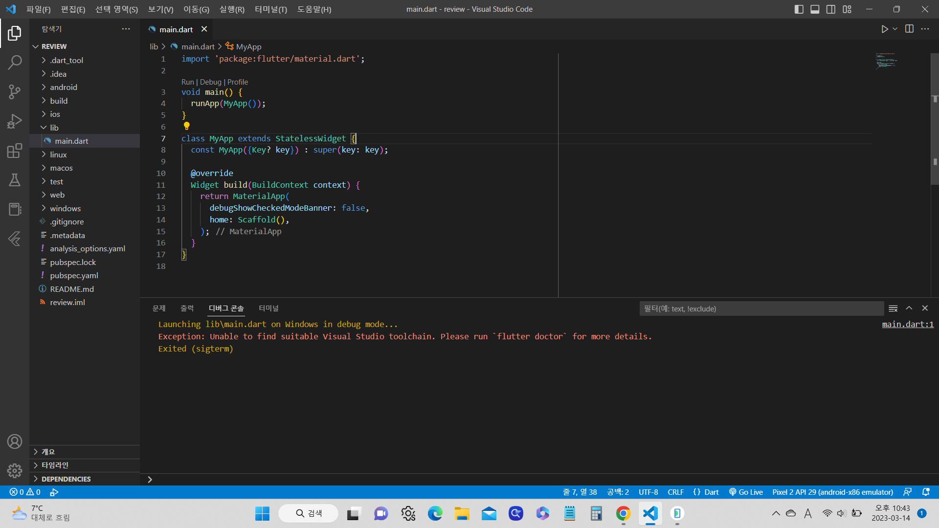The width and height of the screenshot is (939, 528).
Task: Open the 편집(E) menu
Action: 73,9
